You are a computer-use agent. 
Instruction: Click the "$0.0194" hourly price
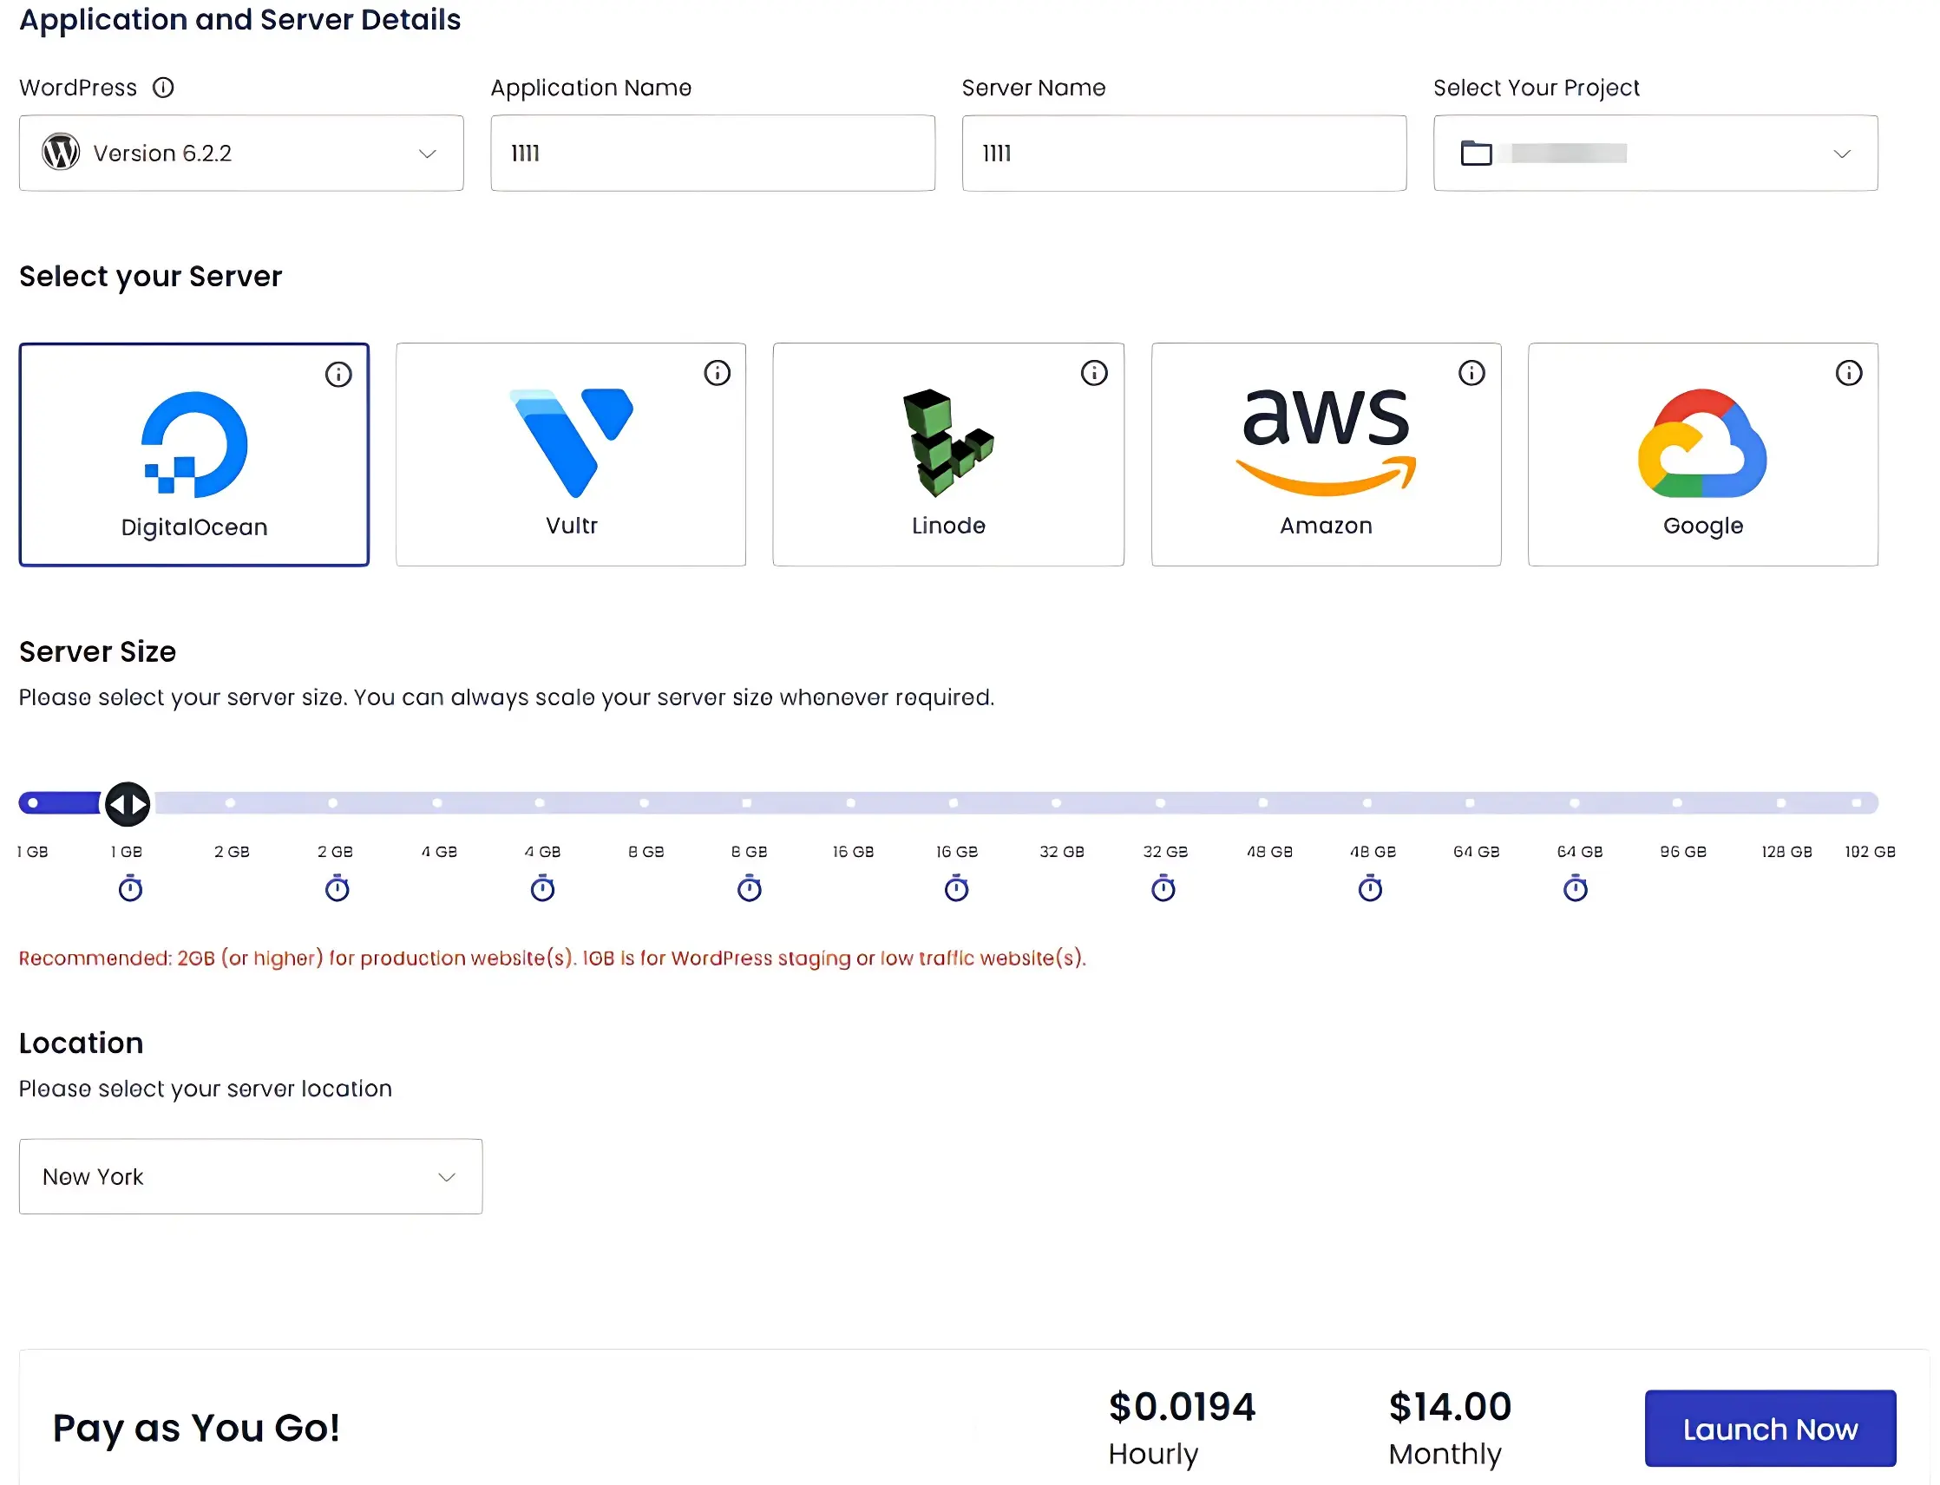(x=1182, y=1406)
